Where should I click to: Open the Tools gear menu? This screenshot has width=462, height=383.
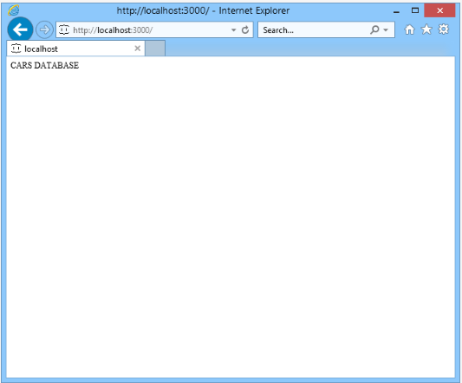click(444, 29)
